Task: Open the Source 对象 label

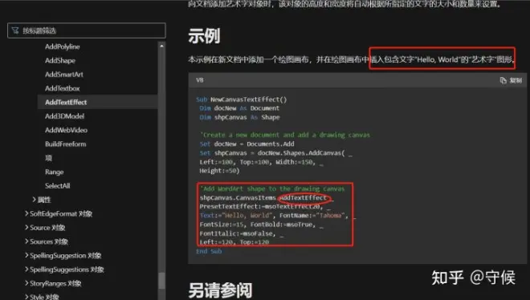Action: [x=47, y=228]
